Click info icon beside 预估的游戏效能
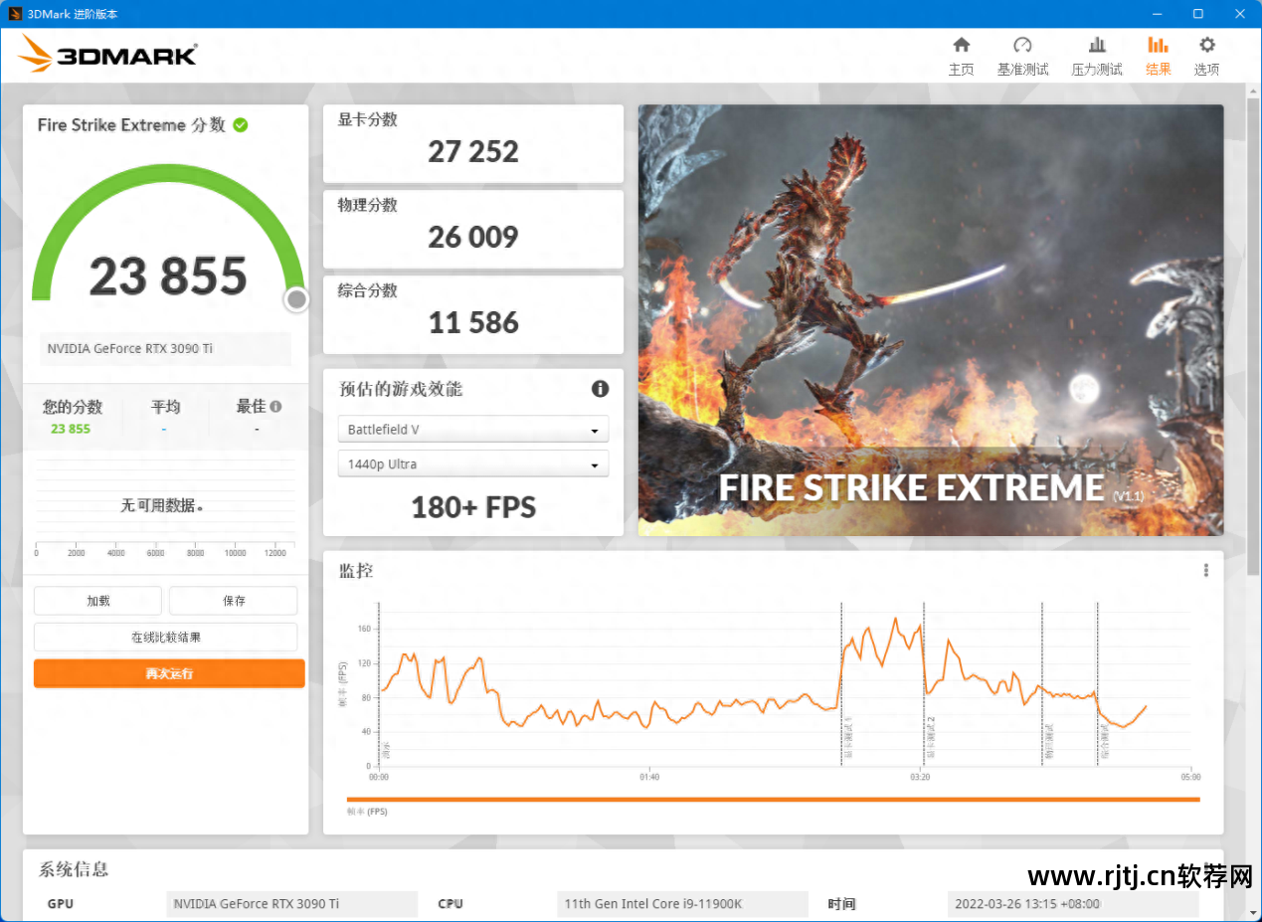 [x=600, y=389]
